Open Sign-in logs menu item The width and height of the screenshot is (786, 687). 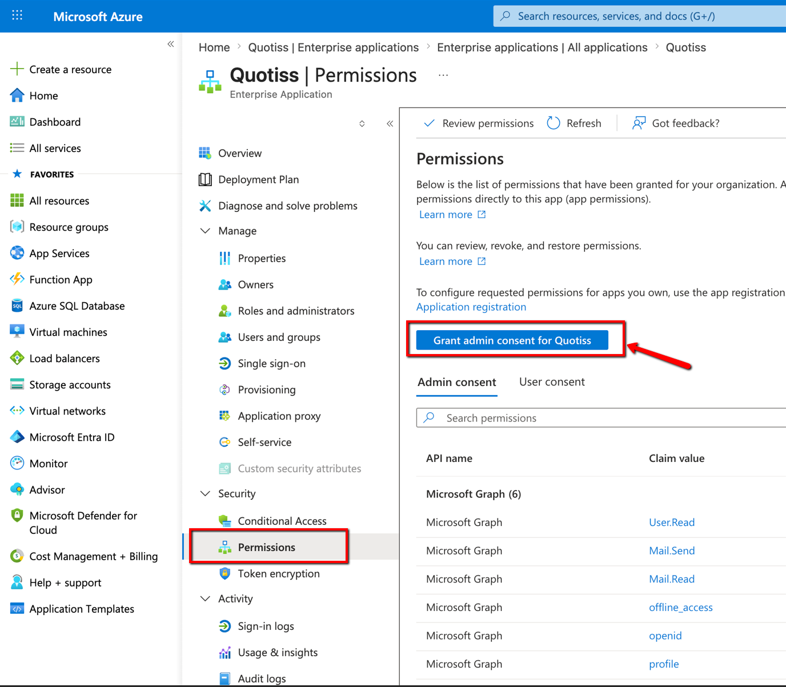(x=266, y=626)
